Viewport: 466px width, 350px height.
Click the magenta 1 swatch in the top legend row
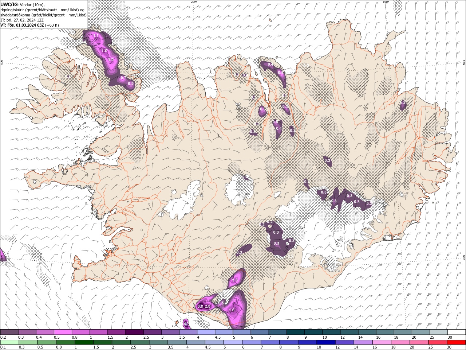(x=98, y=332)
